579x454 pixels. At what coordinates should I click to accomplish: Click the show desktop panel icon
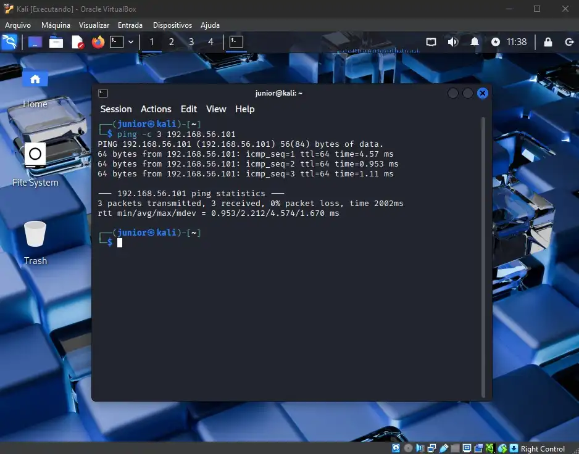point(35,42)
